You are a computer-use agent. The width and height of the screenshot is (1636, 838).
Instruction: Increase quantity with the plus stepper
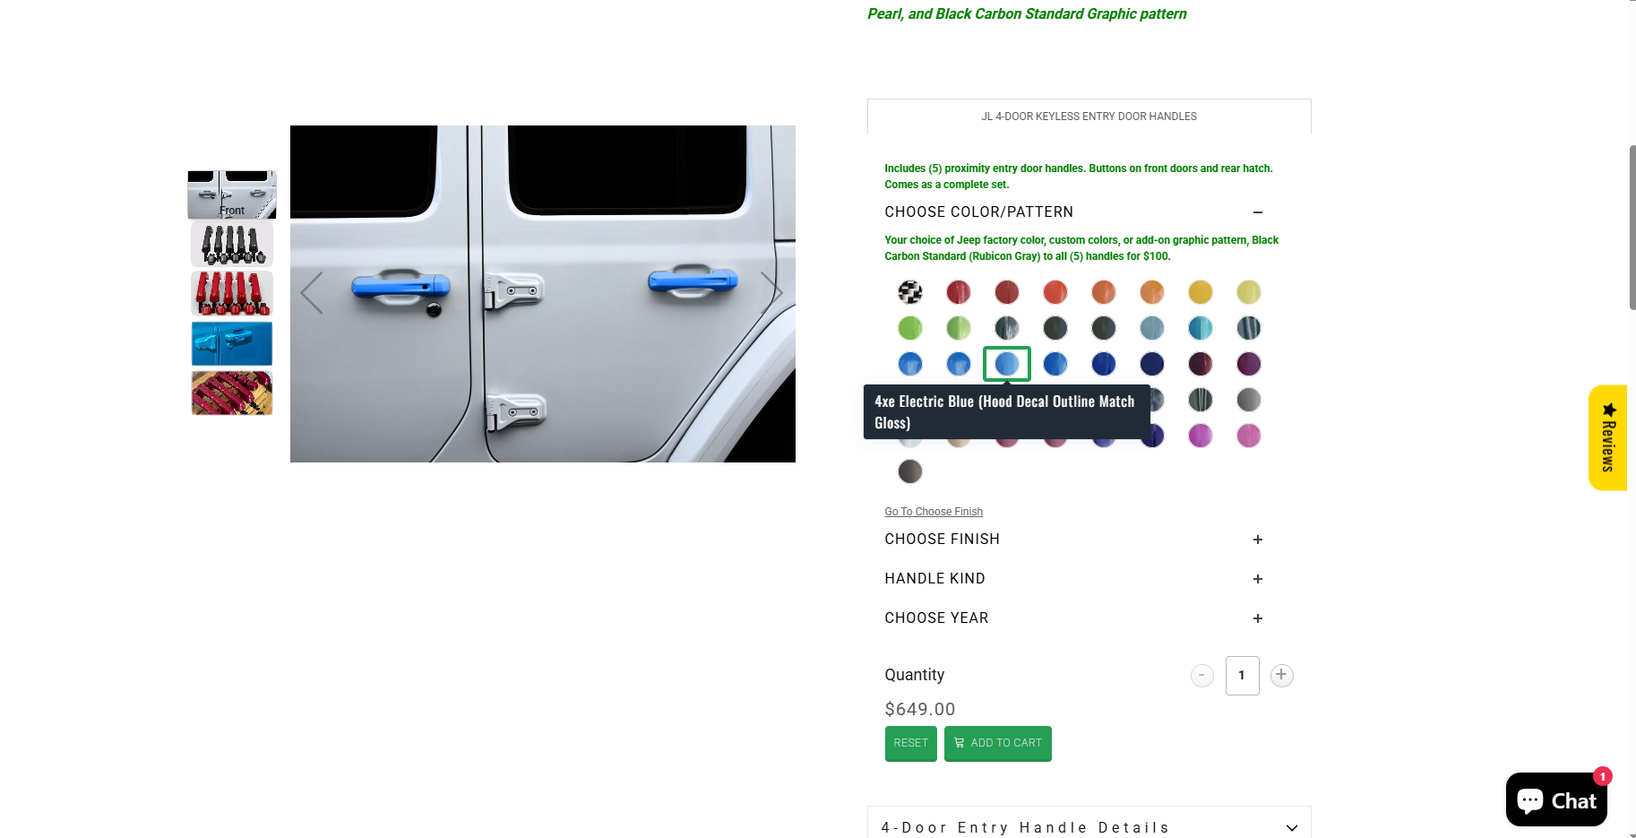point(1282,675)
